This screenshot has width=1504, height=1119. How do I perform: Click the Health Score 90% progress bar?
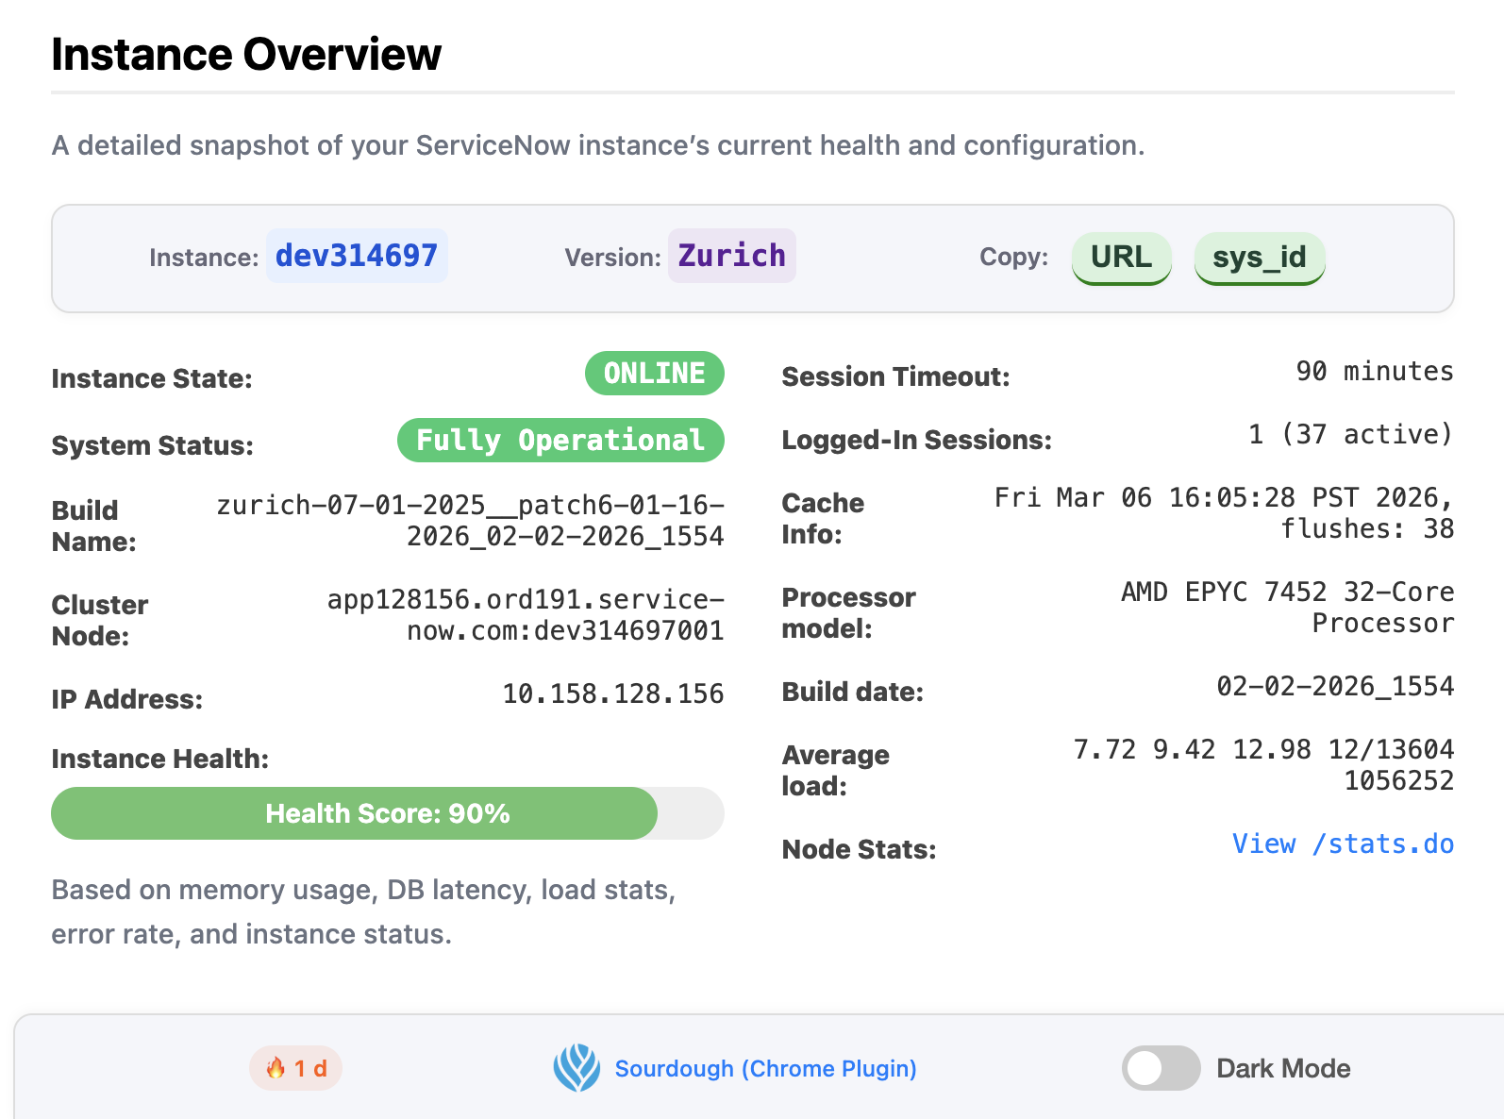388,813
